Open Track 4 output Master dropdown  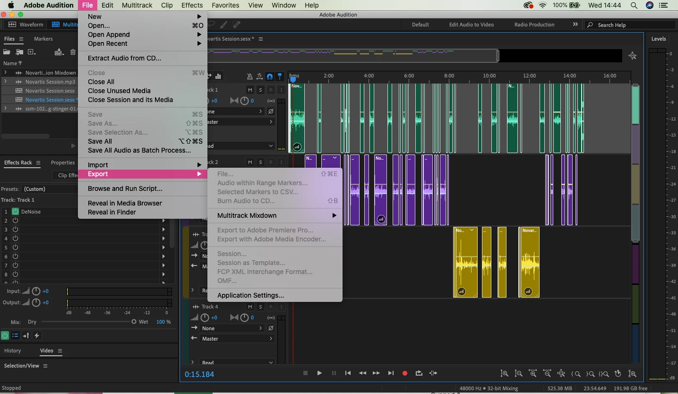(x=238, y=338)
